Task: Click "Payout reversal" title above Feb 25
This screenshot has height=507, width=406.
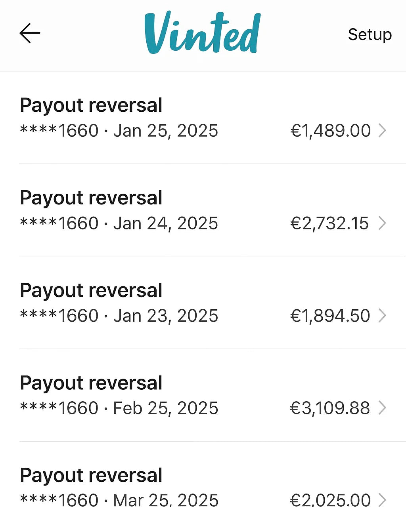Action: tap(91, 383)
